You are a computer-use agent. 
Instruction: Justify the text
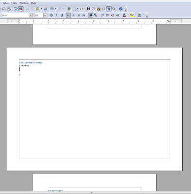[x=84, y=15]
